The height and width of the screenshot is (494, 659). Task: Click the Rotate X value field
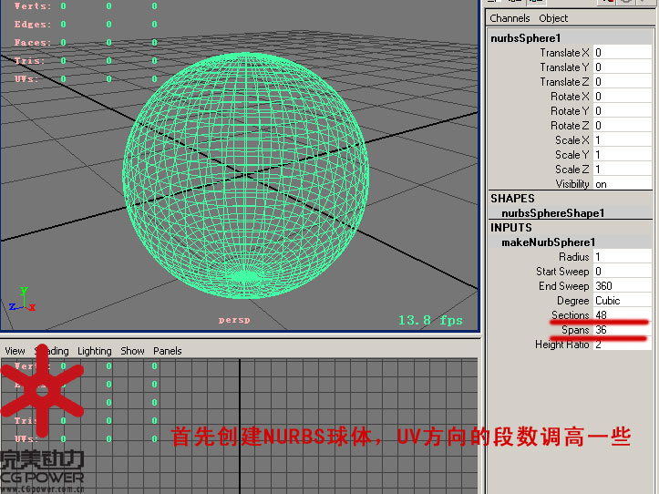(x=623, y=97)
